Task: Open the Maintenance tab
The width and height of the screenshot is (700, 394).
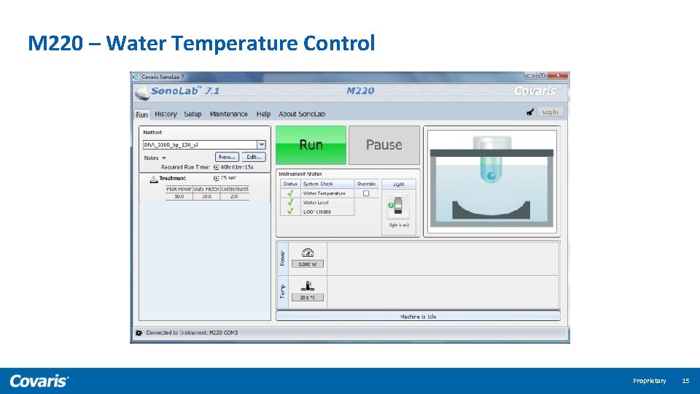Action: (x=228, y=114)
